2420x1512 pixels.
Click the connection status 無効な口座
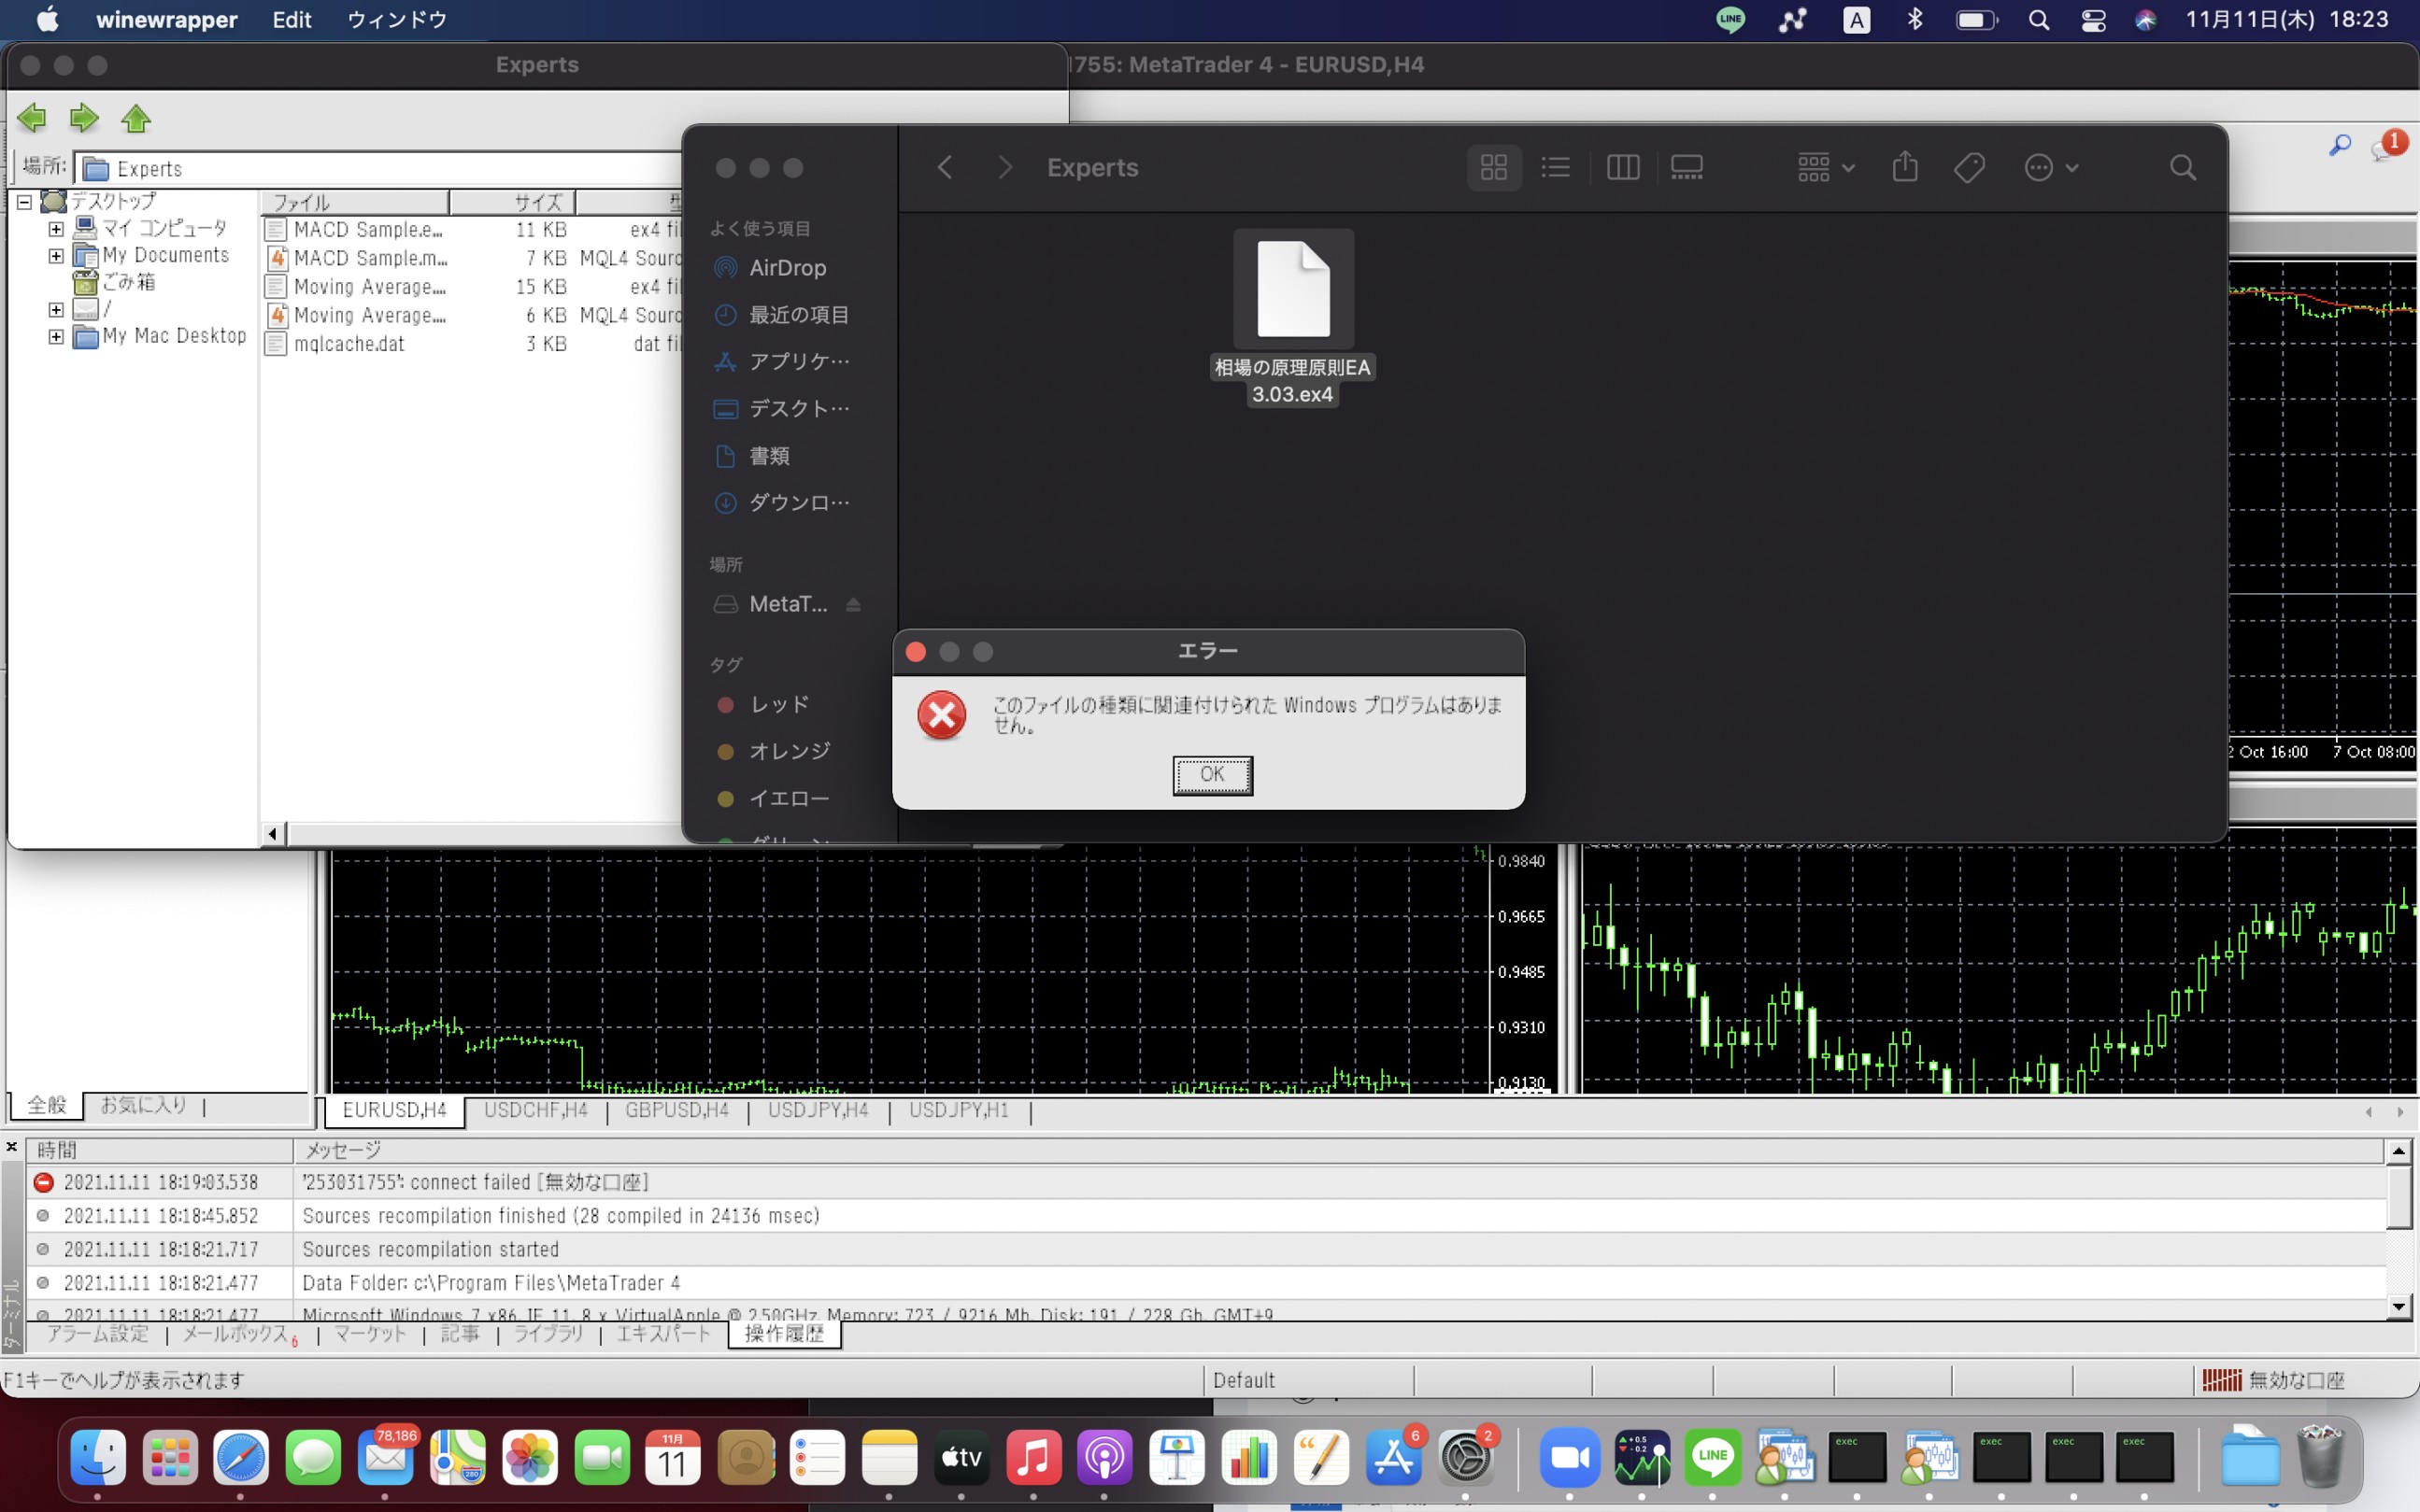[2273, 1381]
